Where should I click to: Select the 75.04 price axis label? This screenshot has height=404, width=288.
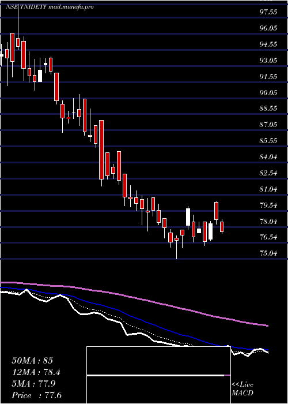point(268,253)
